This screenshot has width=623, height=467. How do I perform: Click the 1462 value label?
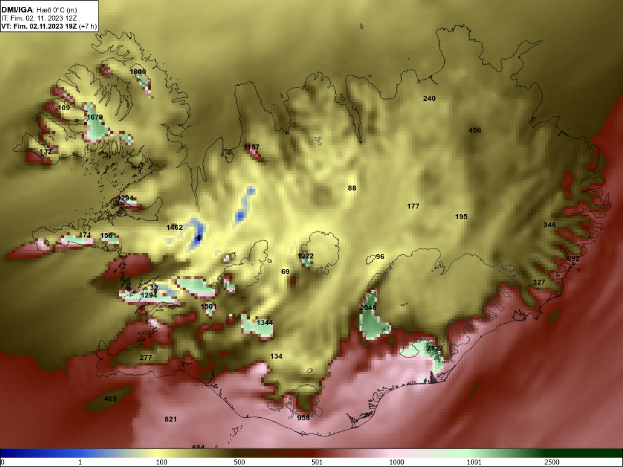click(x=174, y=227)
